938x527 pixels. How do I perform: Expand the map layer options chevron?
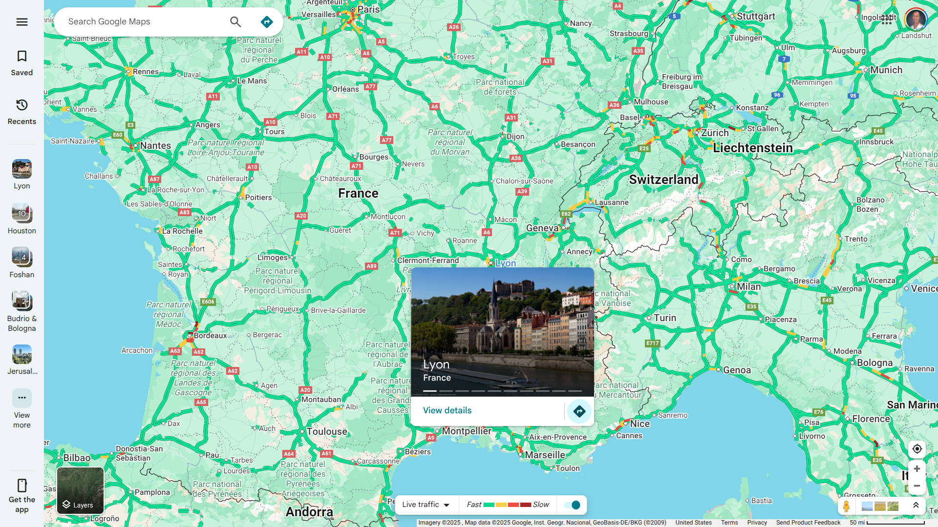(x=916, y=506)
